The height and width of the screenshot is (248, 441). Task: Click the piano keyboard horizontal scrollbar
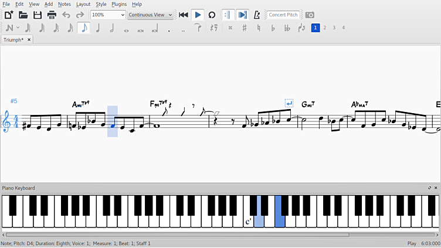[176, 235]
